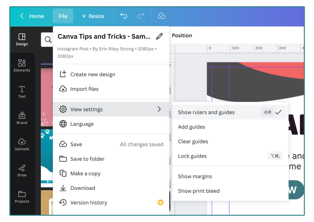Viewport: 314px width, 222px height.
Task: Click the Lock guides shortcut badge
Action: (x=275, y=156)
